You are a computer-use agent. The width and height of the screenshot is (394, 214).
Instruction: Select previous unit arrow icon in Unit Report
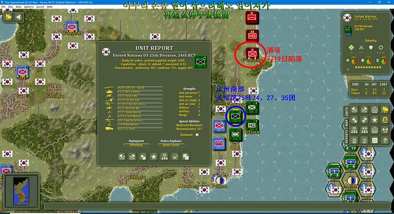(122, 157)
